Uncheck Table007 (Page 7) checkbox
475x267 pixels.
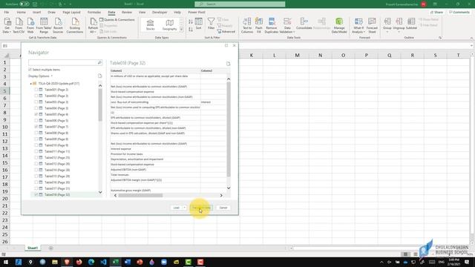point(36,127)
